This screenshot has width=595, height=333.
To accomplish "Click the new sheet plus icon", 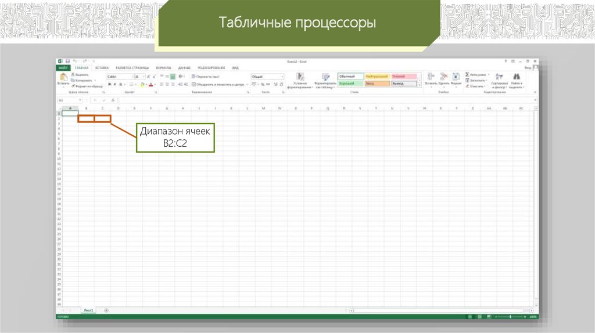I will (x=106, y=310).
